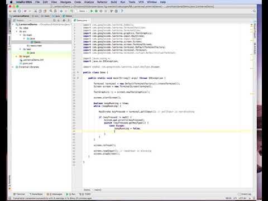Click the run gutter arrow beside main method
This screenshot has height=201, width=268.
[x=78, y=78]
